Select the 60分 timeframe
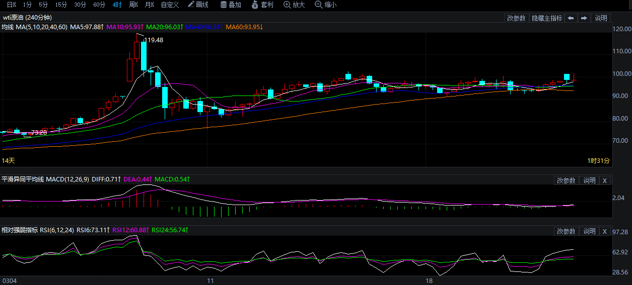Screen dimensions: 632x285 point(99,5)
